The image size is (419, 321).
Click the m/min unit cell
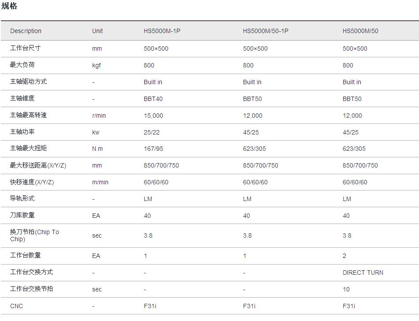tap(100, 182)
